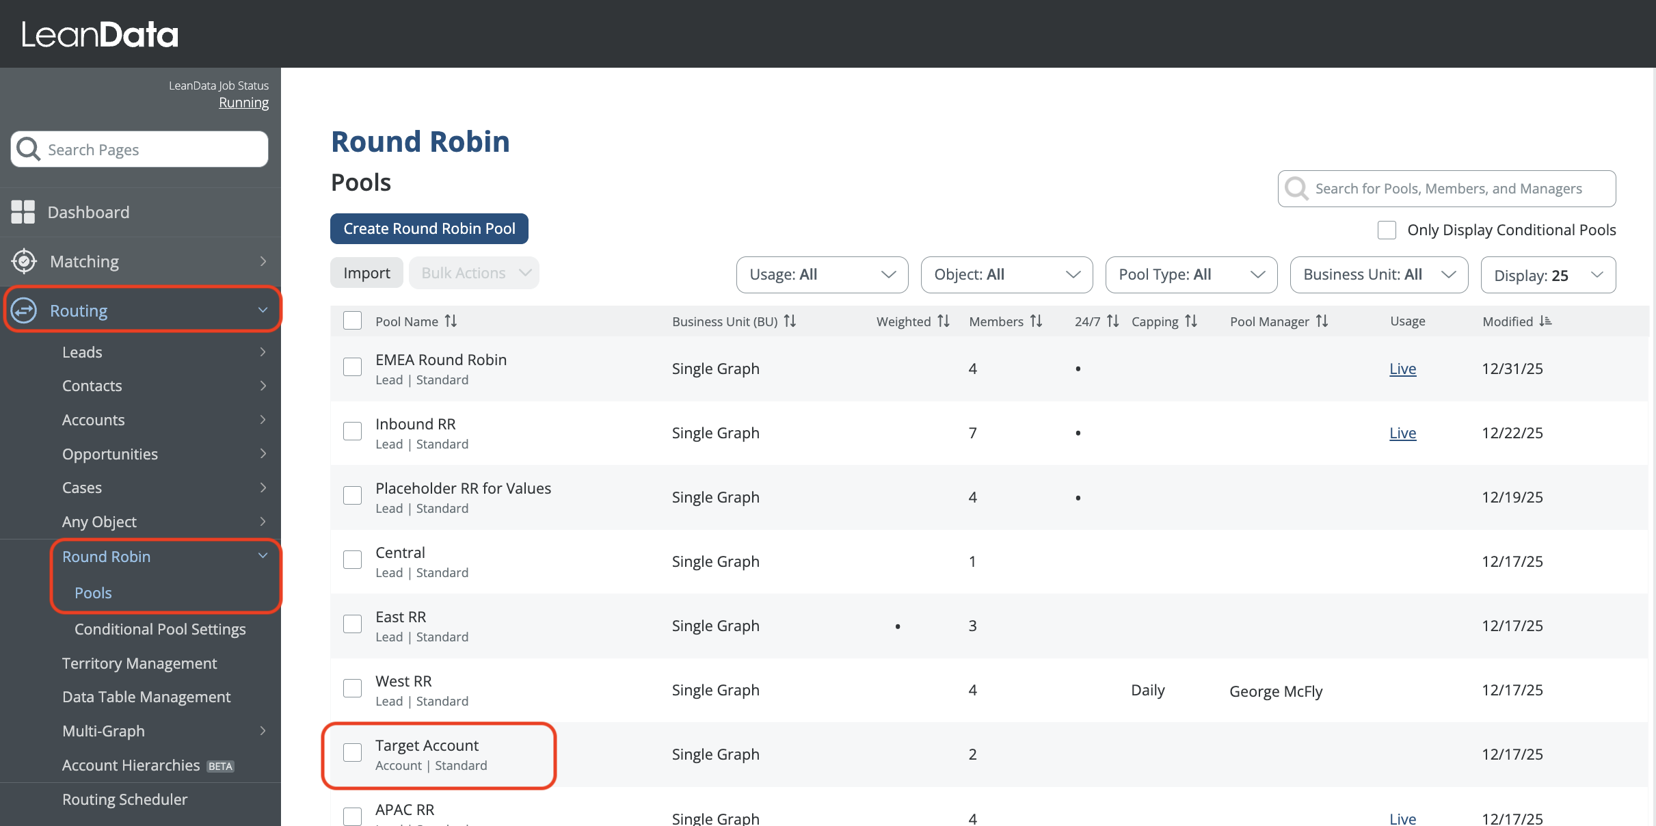Screen dimensions: 1656x826
Task: Check Only Display Conditional Pools
Action: click(1387, 230)
